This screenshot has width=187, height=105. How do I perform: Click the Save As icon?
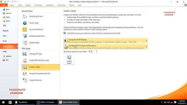point(4,13)
